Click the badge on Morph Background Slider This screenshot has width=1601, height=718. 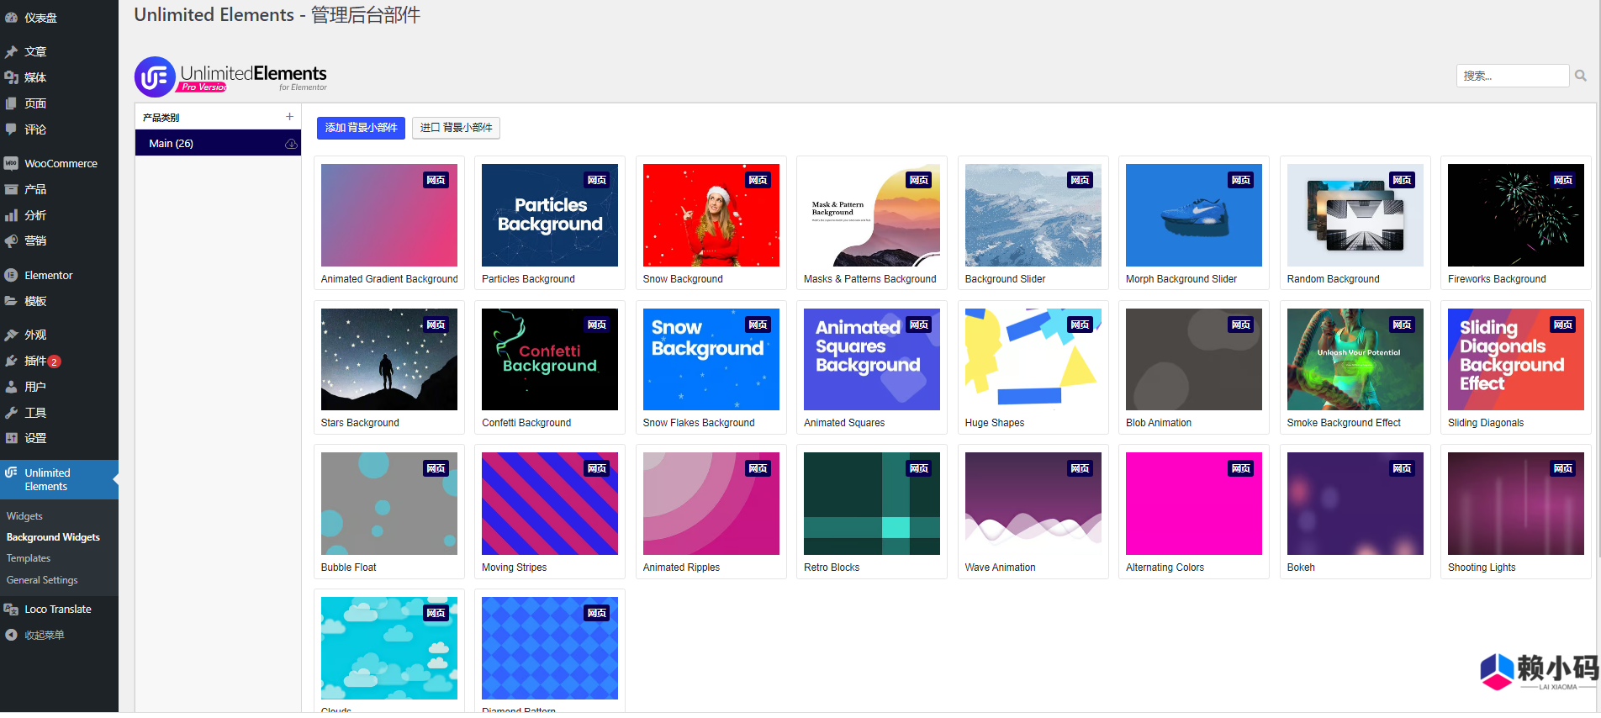tap(1240, 180)
